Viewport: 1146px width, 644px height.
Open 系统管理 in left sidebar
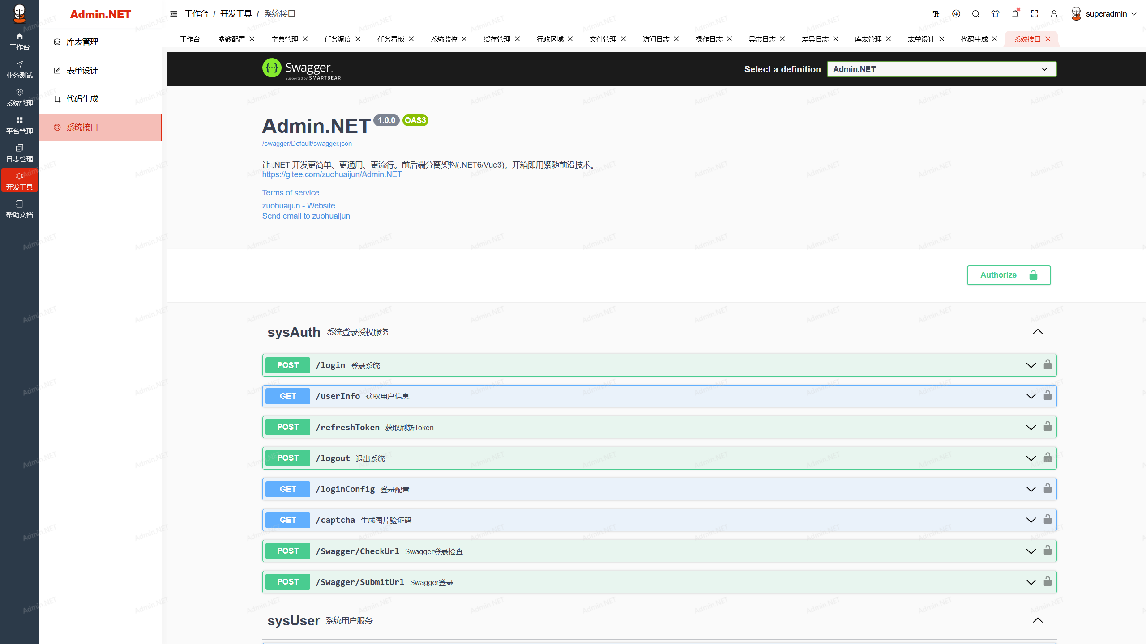pyautogui.click(x=19, y=97)
